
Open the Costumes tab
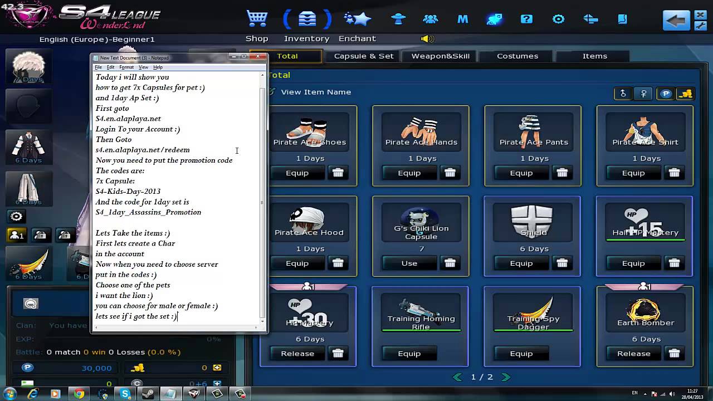tap(517, 56)
